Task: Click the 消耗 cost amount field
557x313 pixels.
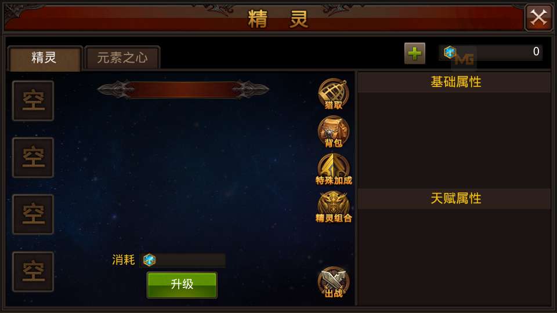Action: (183, 260)
